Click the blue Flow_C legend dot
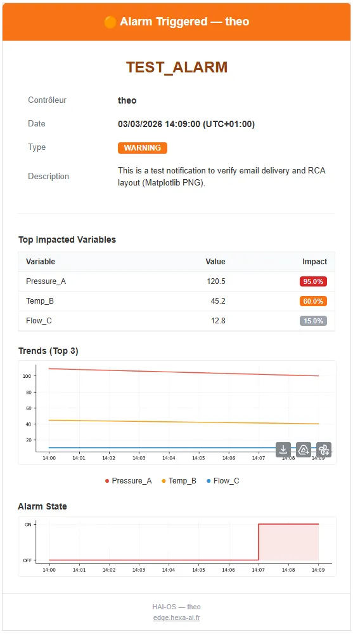Viewport: 353px width, 634px height. click(209, 481)
